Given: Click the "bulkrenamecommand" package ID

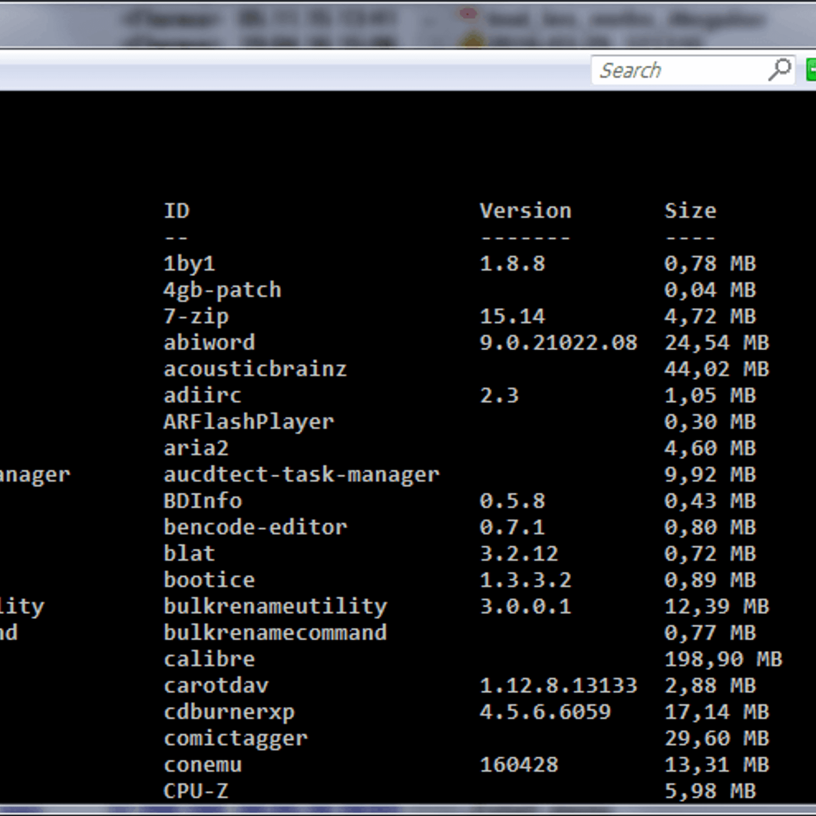Looking at the screenshot, I should click(275, 632).
